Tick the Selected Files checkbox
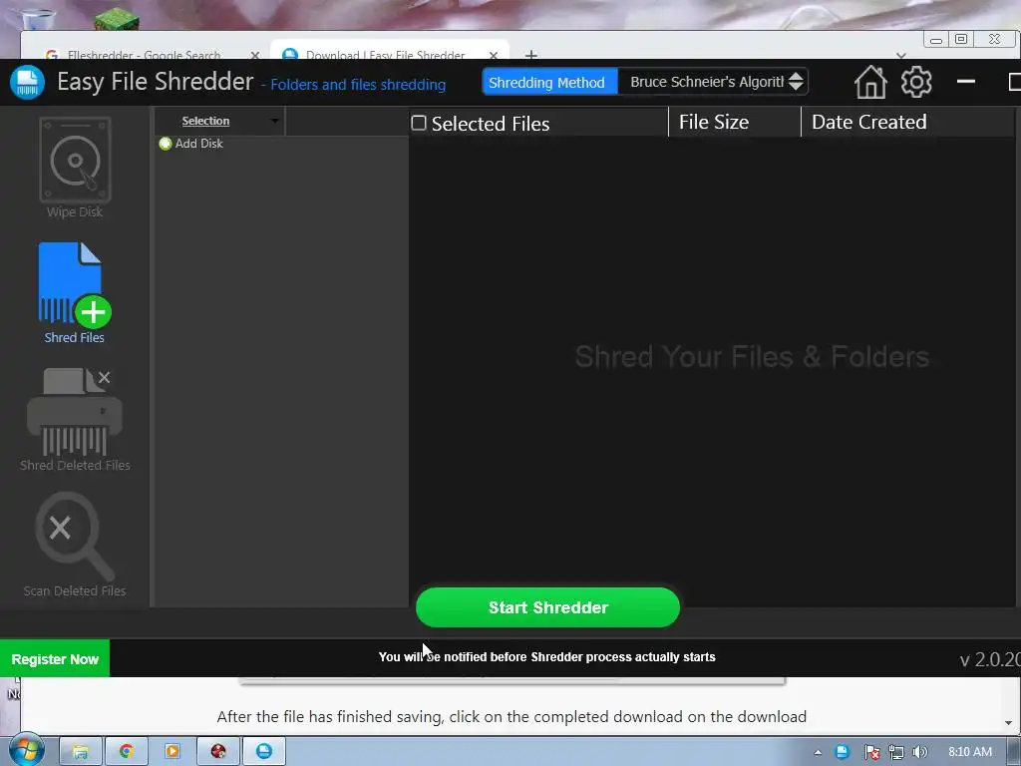The height and width of the screenshot is (766, 1021). [x=419, y=123]
